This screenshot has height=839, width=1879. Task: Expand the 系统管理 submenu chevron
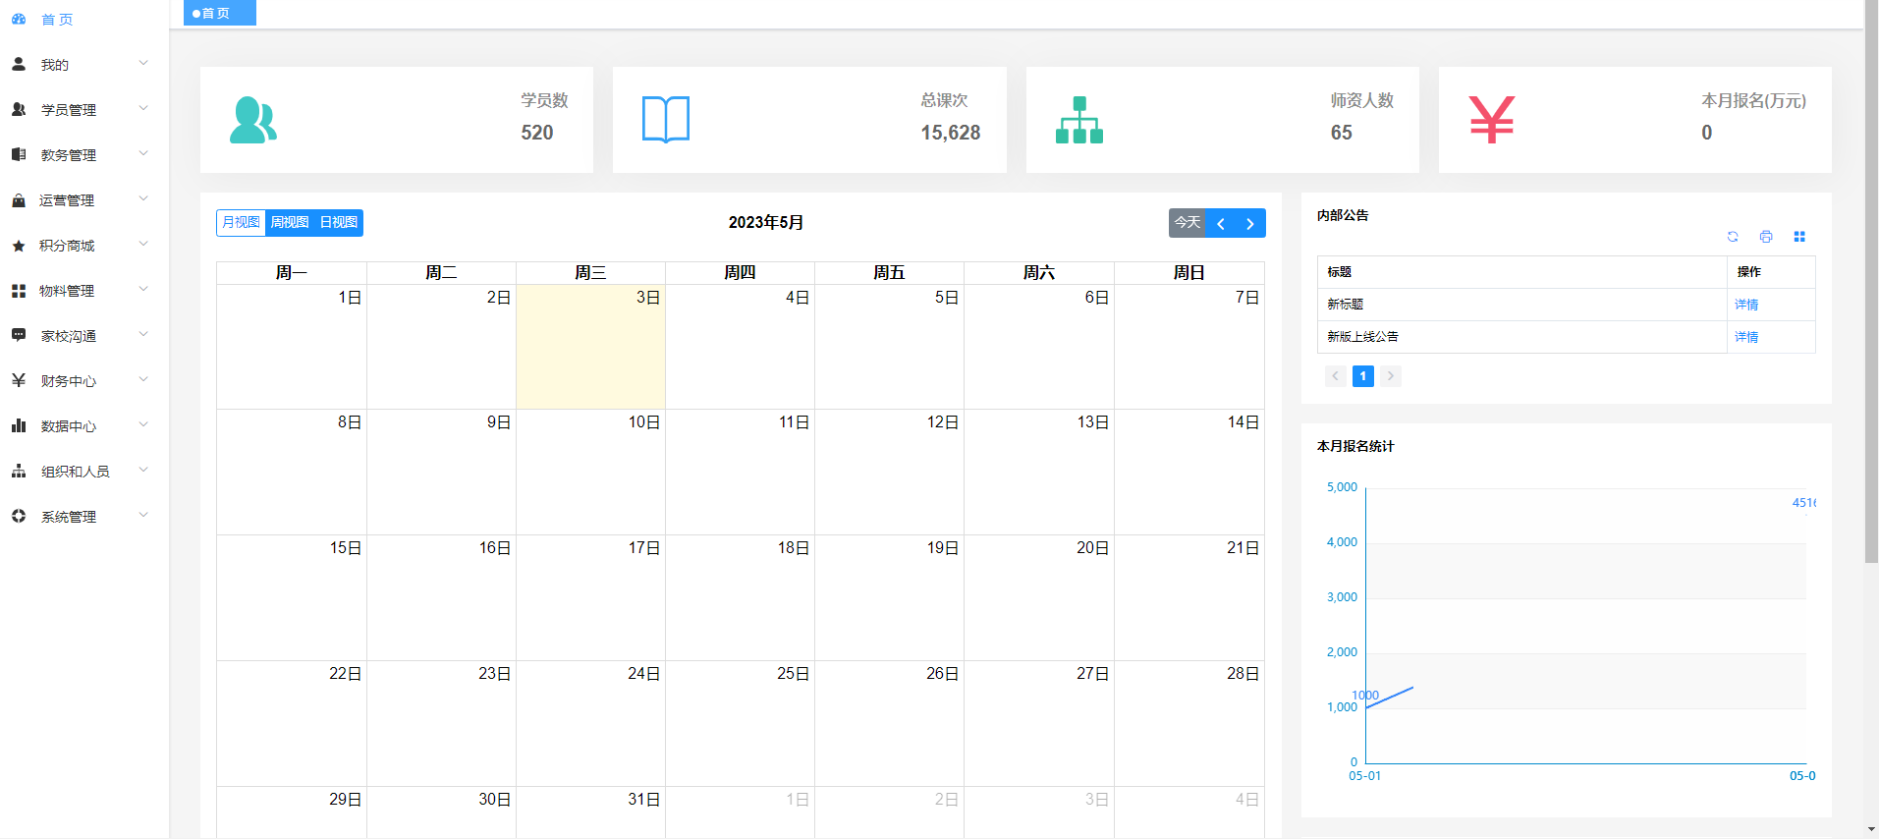143,515
